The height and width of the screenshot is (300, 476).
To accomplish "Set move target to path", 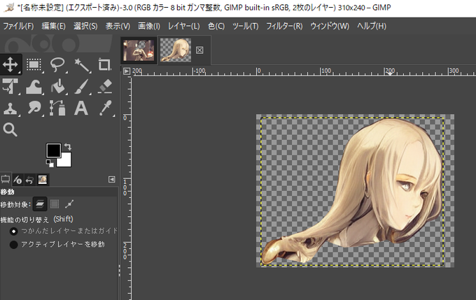I will [69, 204].
